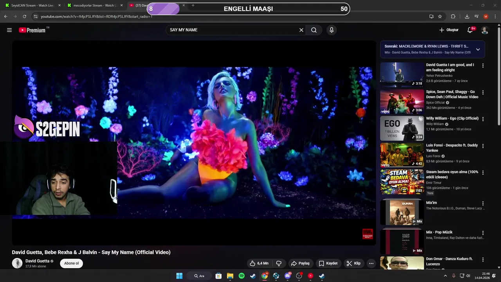
Task: Open the David Guetta channel name link
Action: pyautogui.click(x=38, y=261)
